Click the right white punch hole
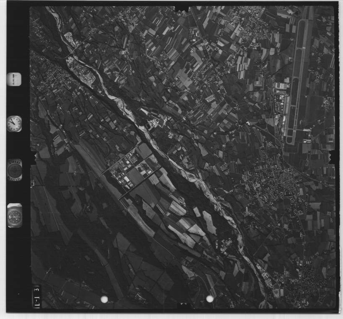343x319 pixels. pyautogui.click(x=210, y=298)
